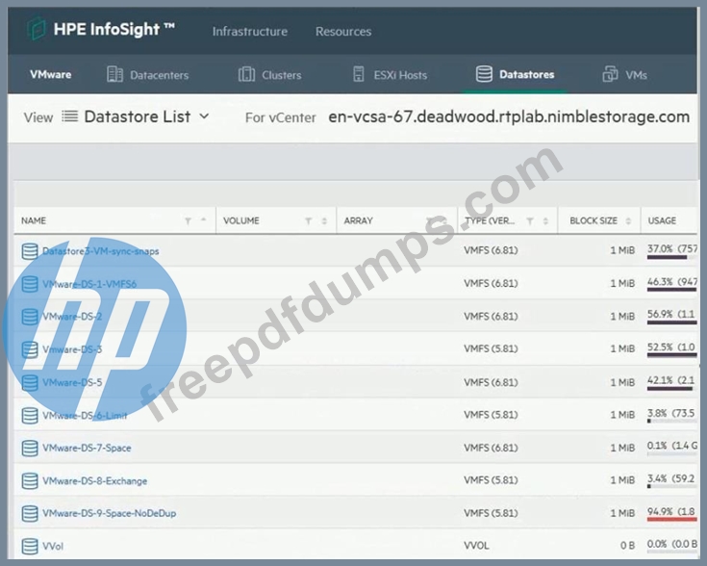Image resolution: width=707 pixels, height=566 pixels.
Task: Select the VMware section label
Action: pos(50,74)
